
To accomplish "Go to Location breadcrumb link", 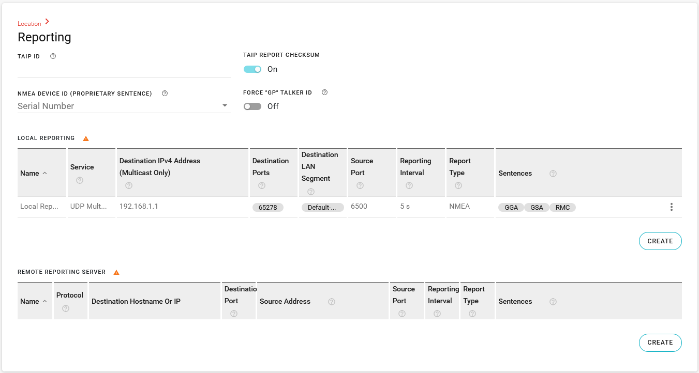I will coord(29,24).
